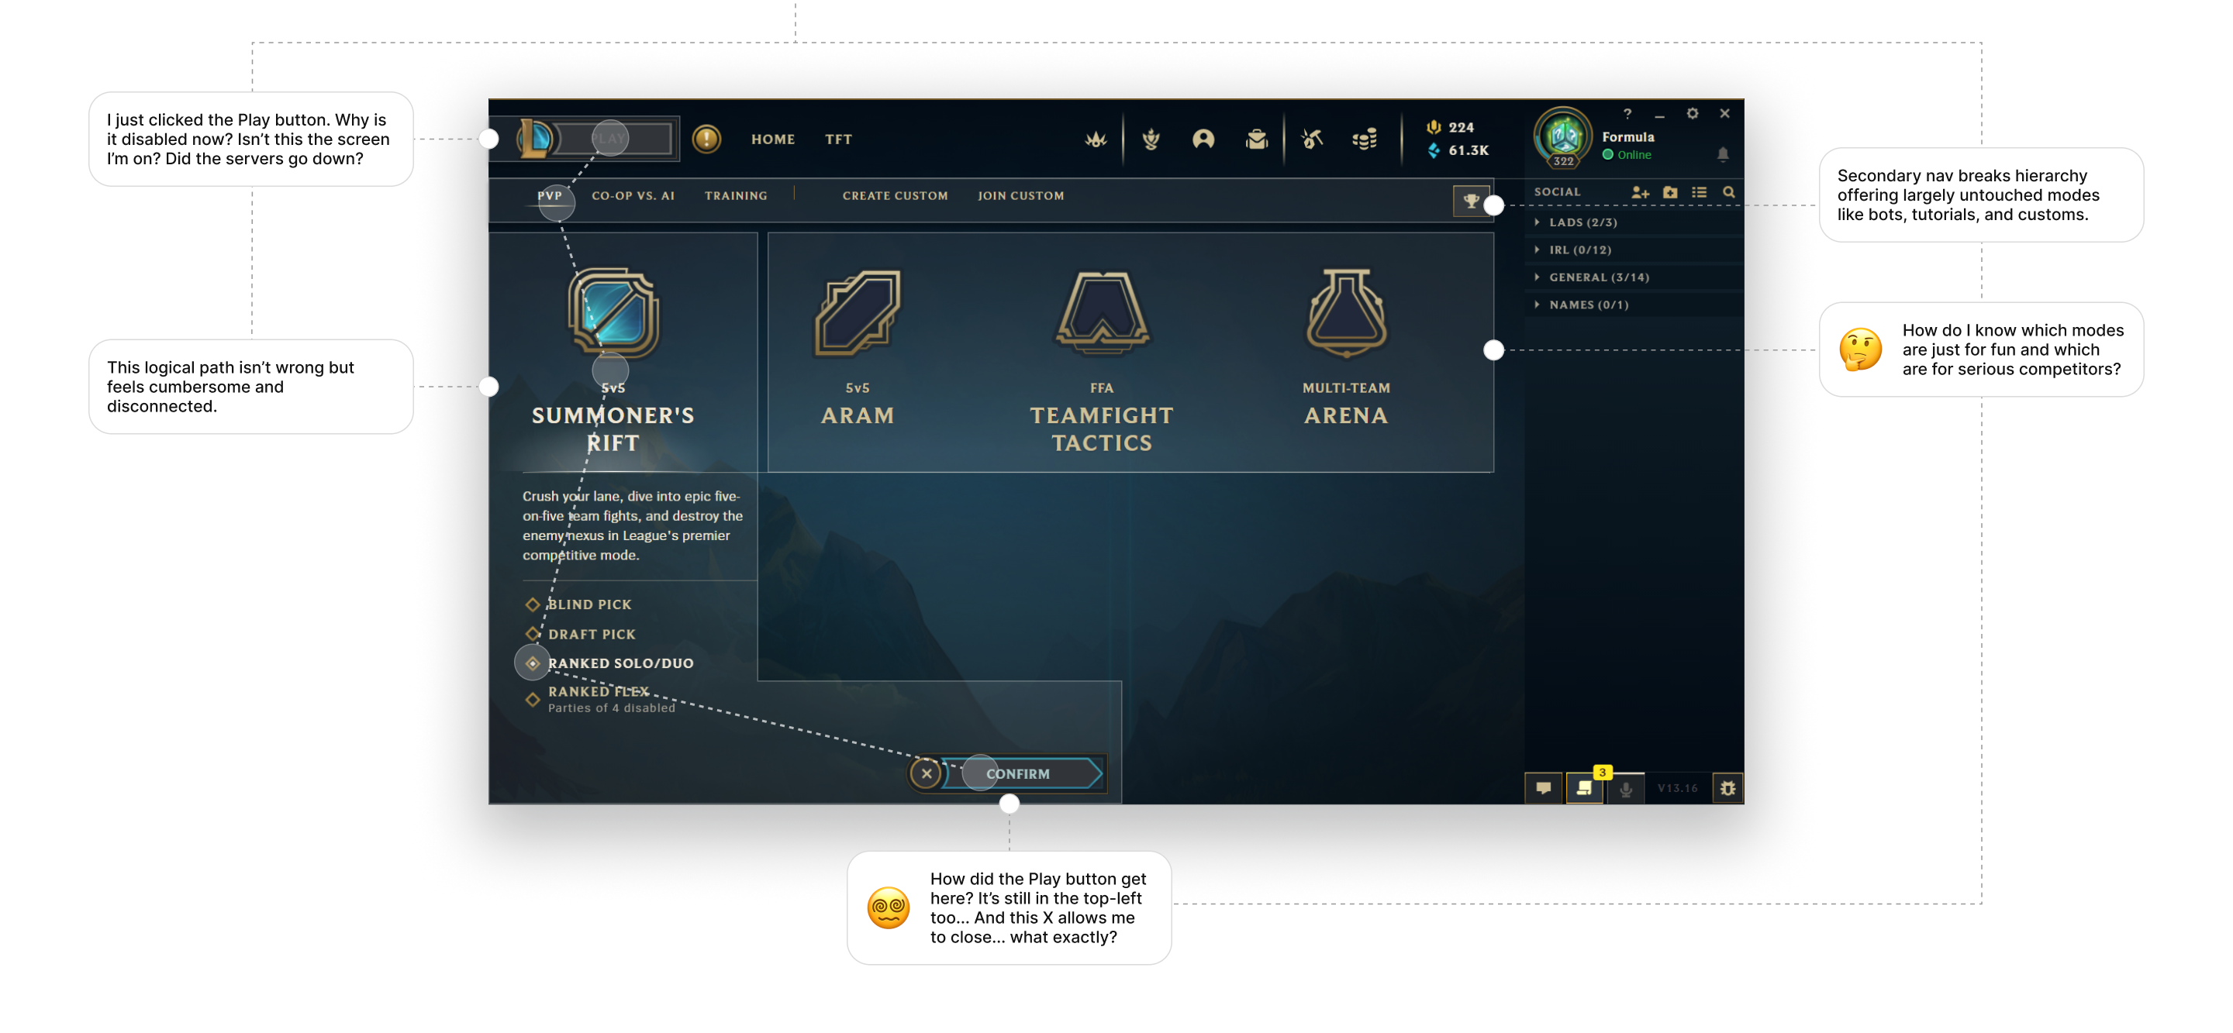Screen dimensions: 2233x1033
Task: Select the Arena multi-team mode card
Action: [x=1345, y=349]
